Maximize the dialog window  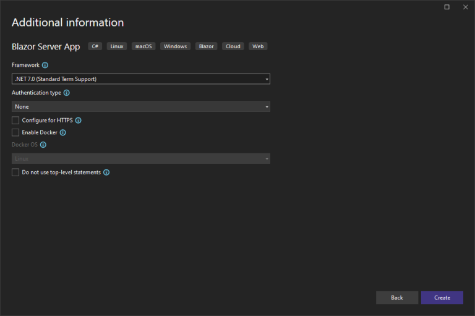(447, 7)
